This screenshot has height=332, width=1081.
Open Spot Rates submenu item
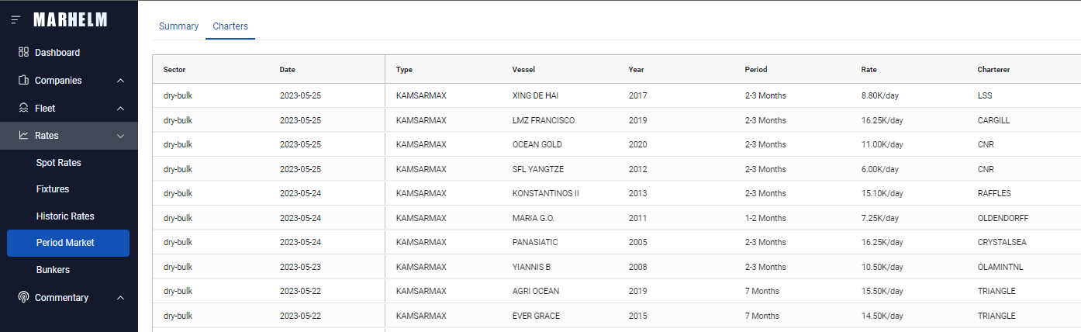pos(59,163)
